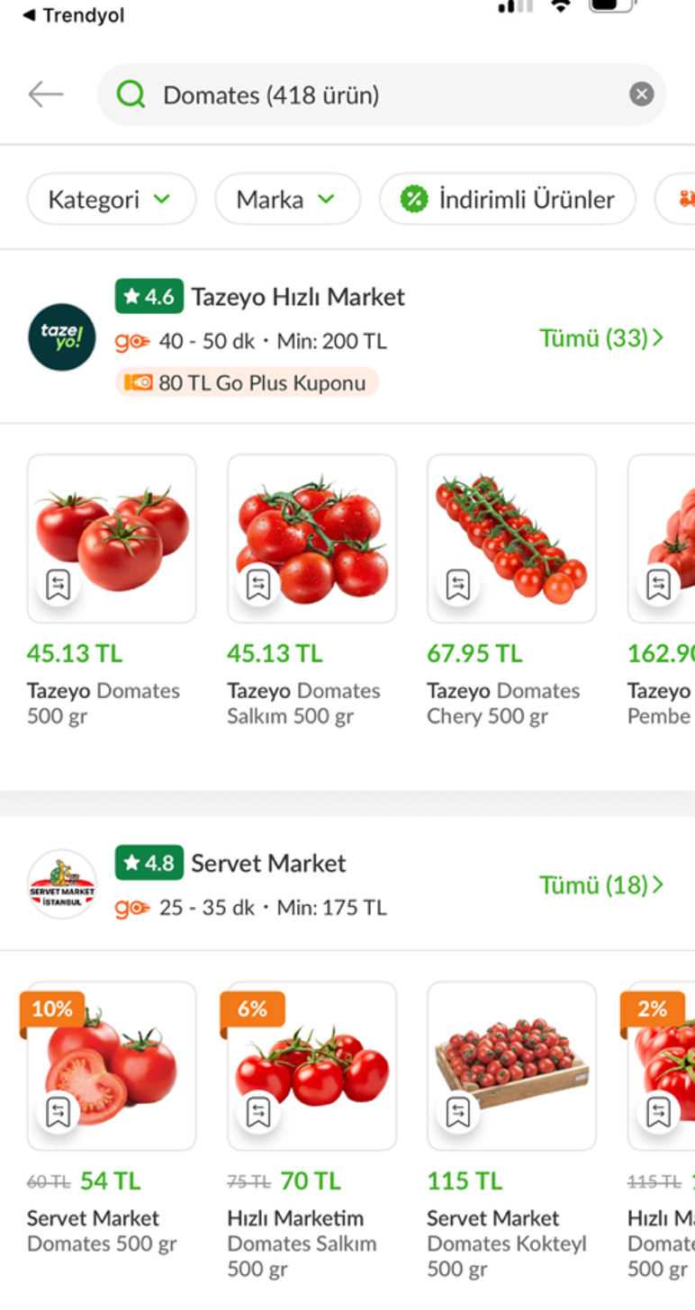The height and width of the screenshot is (1310, 695).
Task: Tap list icon on Tazeyo Domates Salkım
Action: point(258,585)
